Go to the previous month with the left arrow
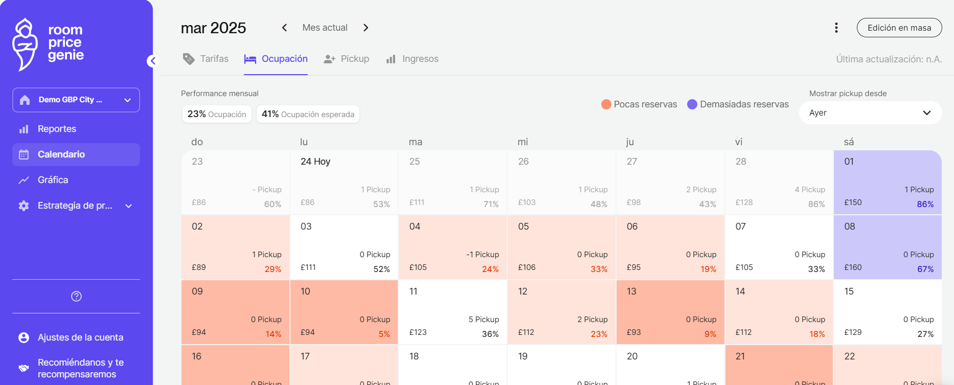 pos(284,28)
